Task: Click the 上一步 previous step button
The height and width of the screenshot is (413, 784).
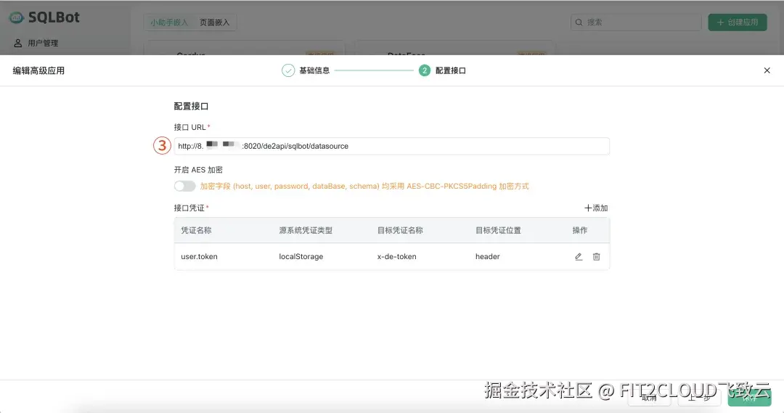Action: (700, 396)
